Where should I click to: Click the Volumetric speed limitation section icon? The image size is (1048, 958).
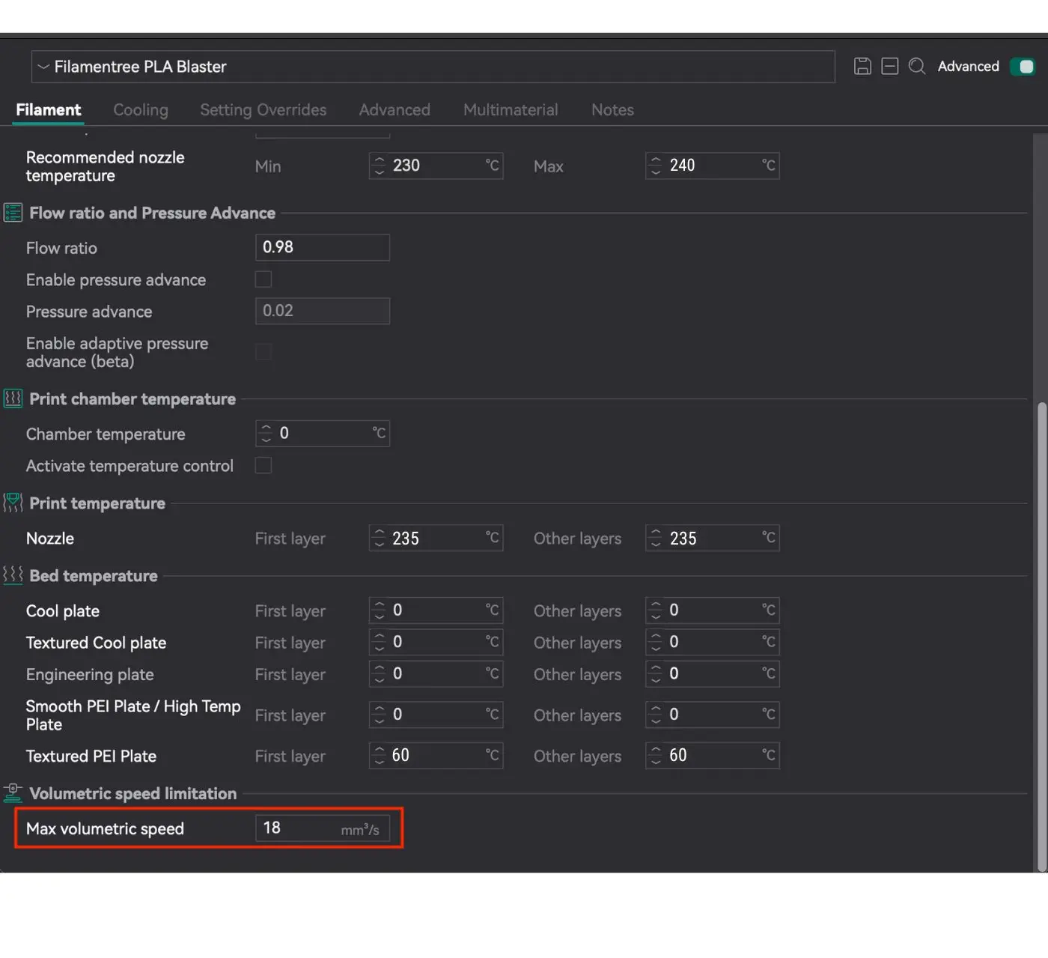[x=13, y=793]
